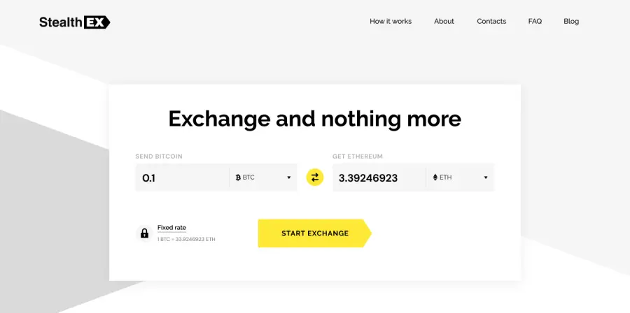This screenshot has height=313, width=630.
Task: Expand the ETH dropdown arrow
Action: 485,177
